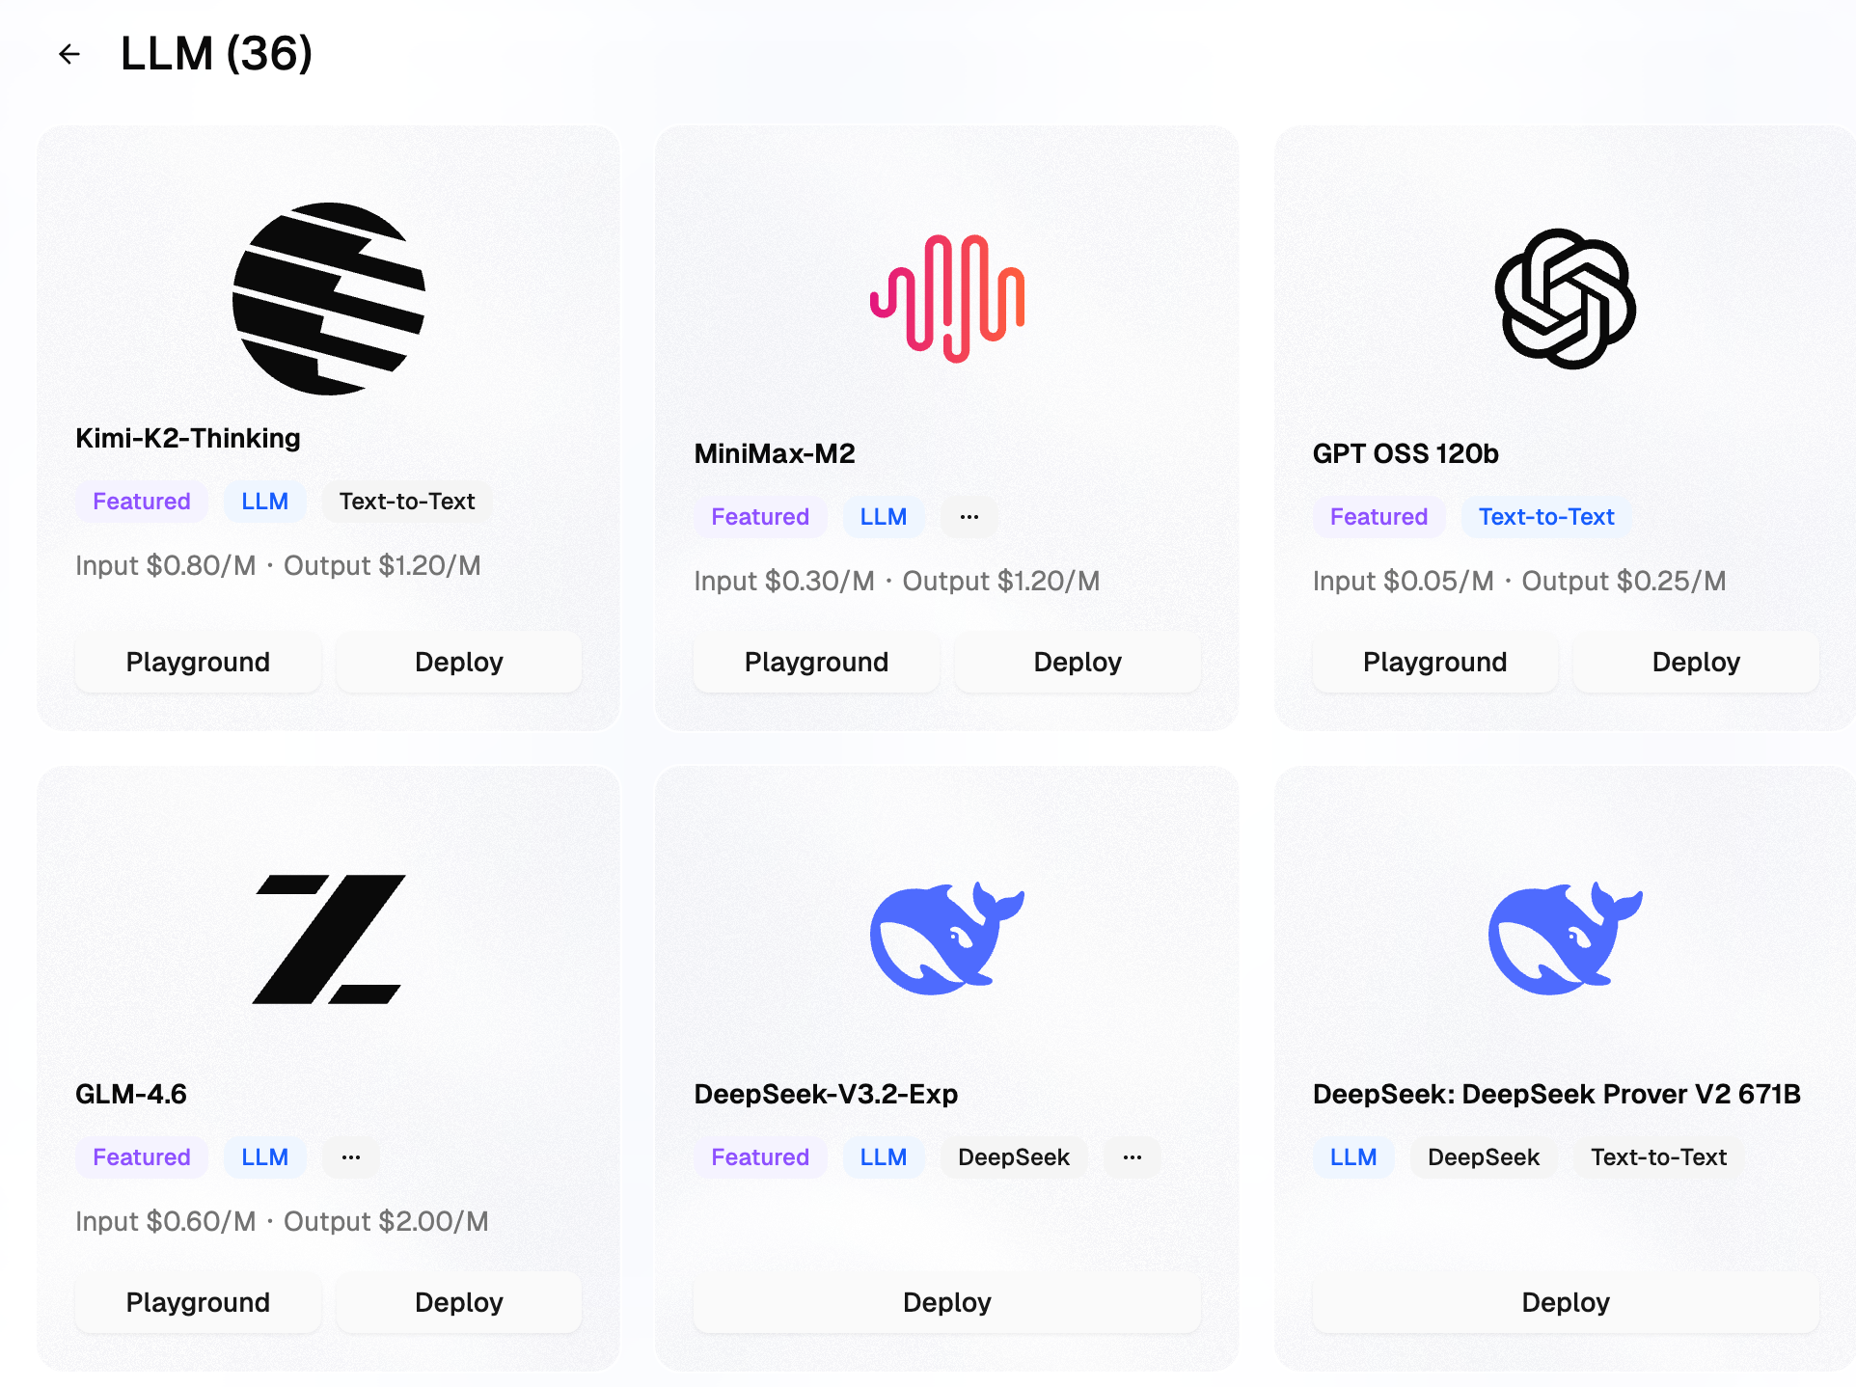Select the LLM tag on DeepSeek Prover V2
This screenshot has height=1387, width=1856.
pyautogui.click(x=1353, y=1157)
